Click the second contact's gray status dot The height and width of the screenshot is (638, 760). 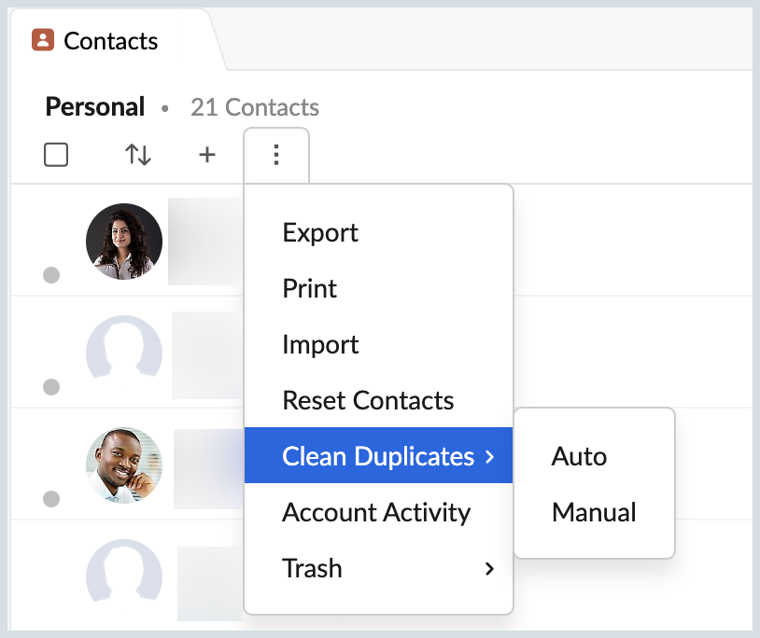pos(51,386)
